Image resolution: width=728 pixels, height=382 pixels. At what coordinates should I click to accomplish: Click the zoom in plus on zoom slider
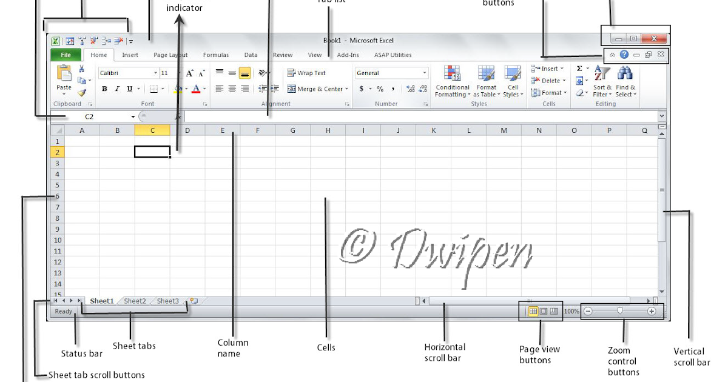652,310
